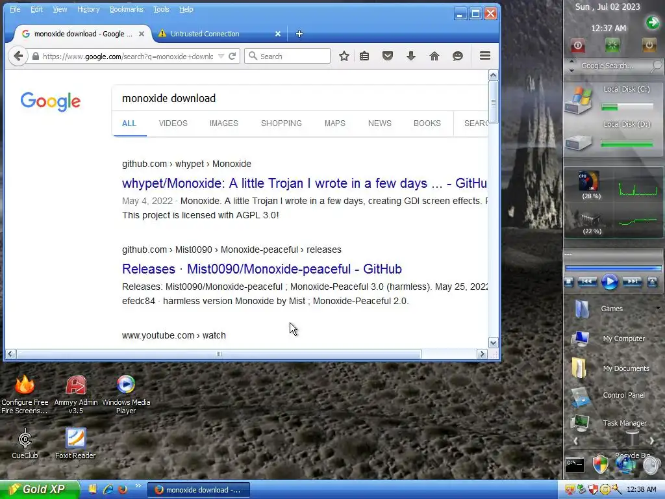Go to the Firefox home page
665x499 pixels.
point(434,56)
